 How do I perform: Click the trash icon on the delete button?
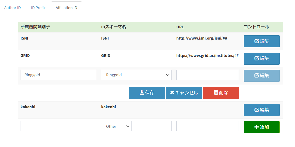click(x=216, y=92)
